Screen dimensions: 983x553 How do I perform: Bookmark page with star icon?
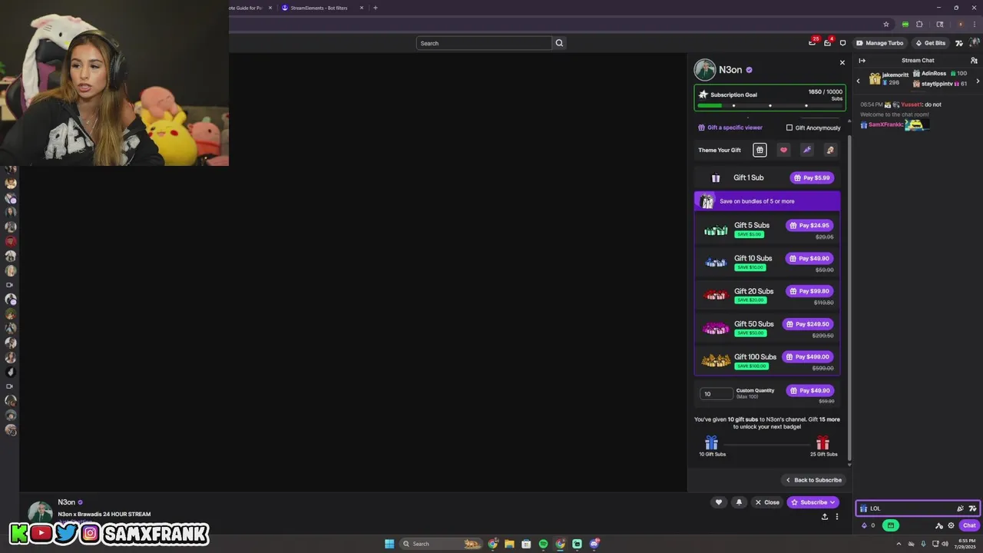pos(886,25)
